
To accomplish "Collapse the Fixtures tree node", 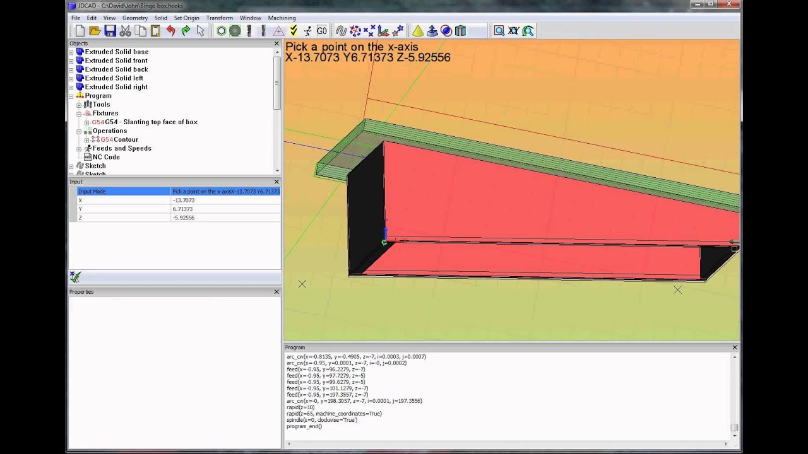I will (x=79, y=114).
